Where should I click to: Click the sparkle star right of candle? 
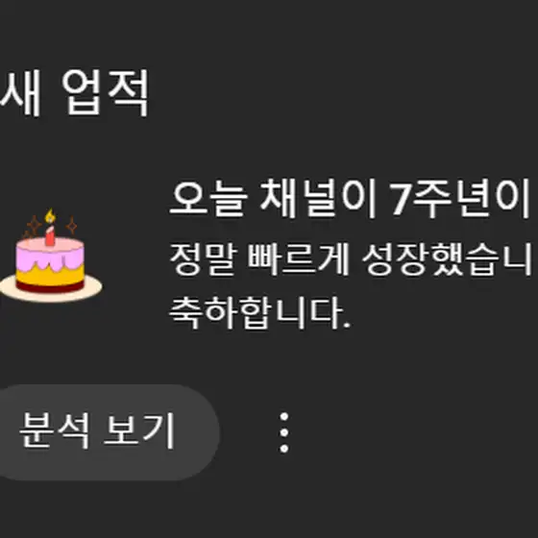tap(72, 226)
